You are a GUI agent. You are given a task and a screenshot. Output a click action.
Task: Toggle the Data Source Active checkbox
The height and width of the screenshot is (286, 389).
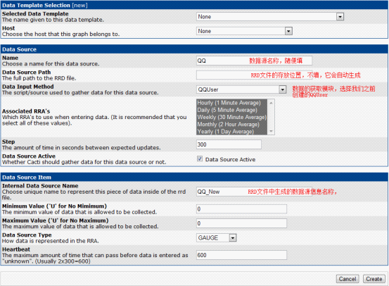tap(200, 158)
